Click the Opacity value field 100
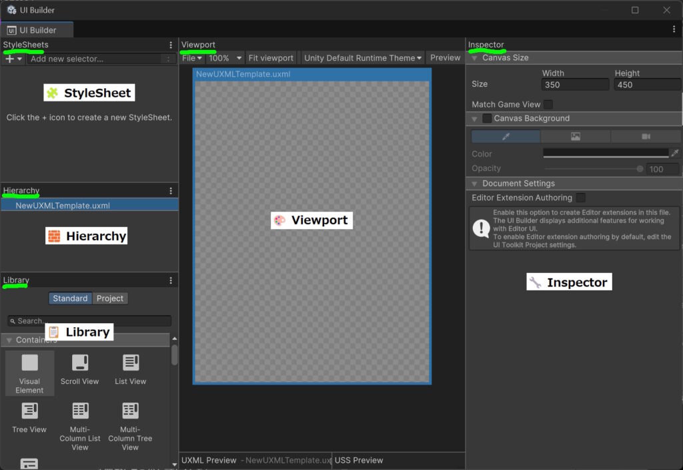The image size is (683, 470). click(662, 169)
